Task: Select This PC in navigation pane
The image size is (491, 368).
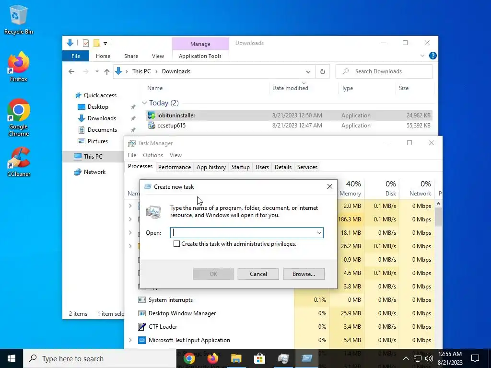Action: click(93, 157)
